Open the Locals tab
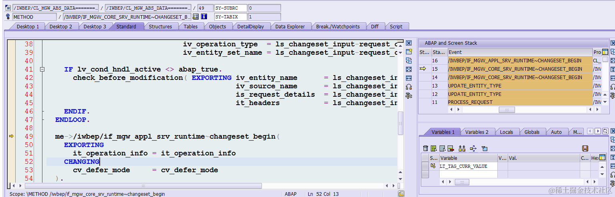The width and height of the screenshot is (615, 197). point(506,132)
